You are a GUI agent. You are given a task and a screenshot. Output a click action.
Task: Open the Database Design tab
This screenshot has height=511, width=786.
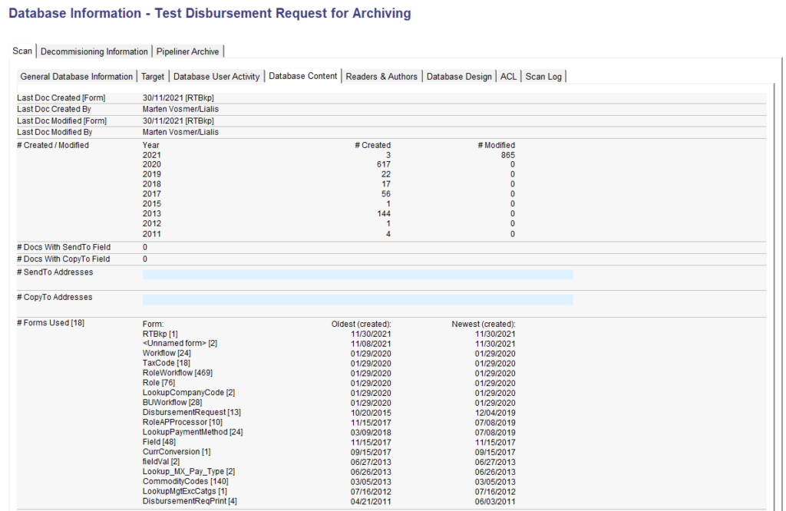coord(459,76)
